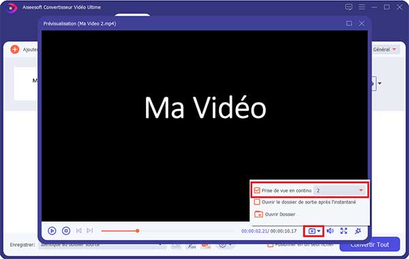Jump to the next frame
The image size is (409, 259).
tap(90, 231)
